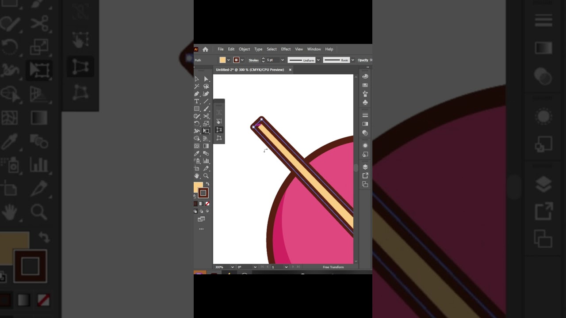Enable Free Distort in widget
This screenshot has width=566, height=318.
click(x=219, y=138)
